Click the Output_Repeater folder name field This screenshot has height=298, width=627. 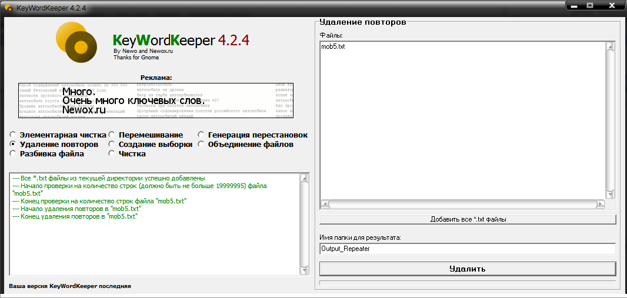(x=468, y=249)
